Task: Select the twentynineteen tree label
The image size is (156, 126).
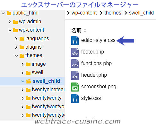Action: (x=48, y=90)
